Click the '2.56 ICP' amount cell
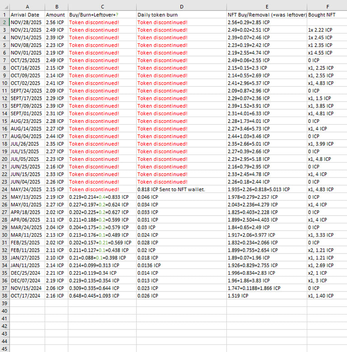347x352 pixels. coord(56,23)
